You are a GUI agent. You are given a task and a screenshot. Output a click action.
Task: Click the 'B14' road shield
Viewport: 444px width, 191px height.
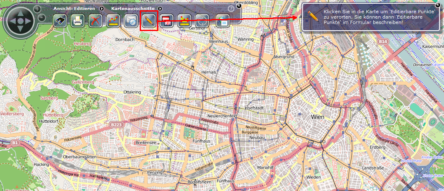[x=383, y=42]
